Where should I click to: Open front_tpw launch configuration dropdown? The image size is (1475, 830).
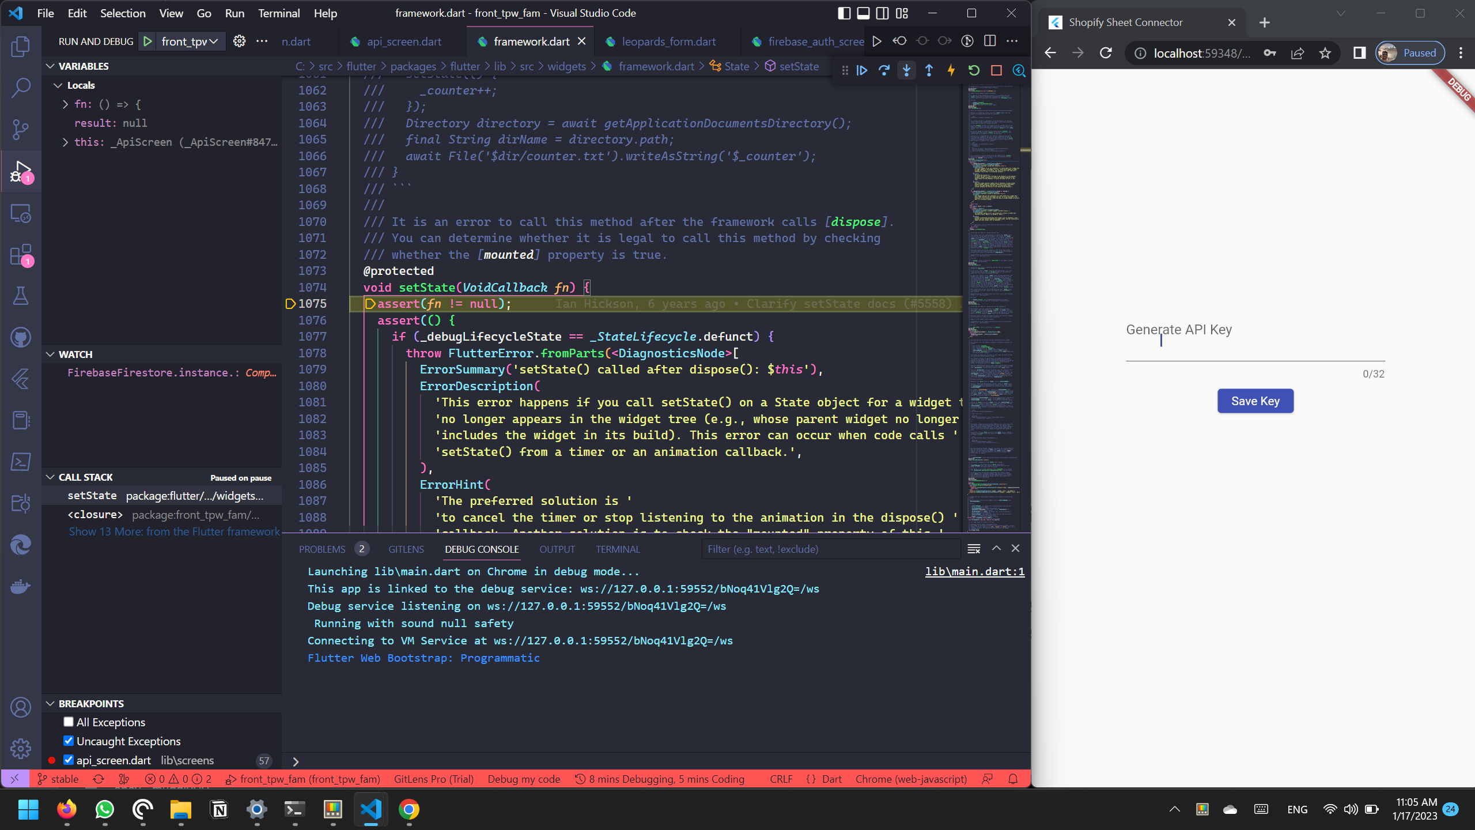(190, 41)
